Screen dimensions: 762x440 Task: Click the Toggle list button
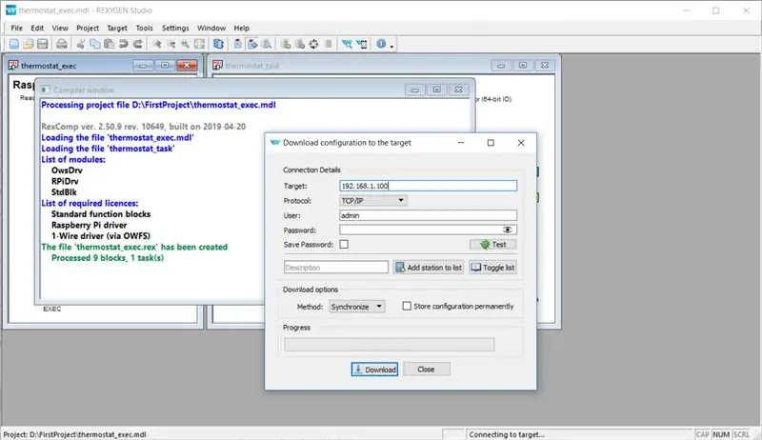click(492, 268)
